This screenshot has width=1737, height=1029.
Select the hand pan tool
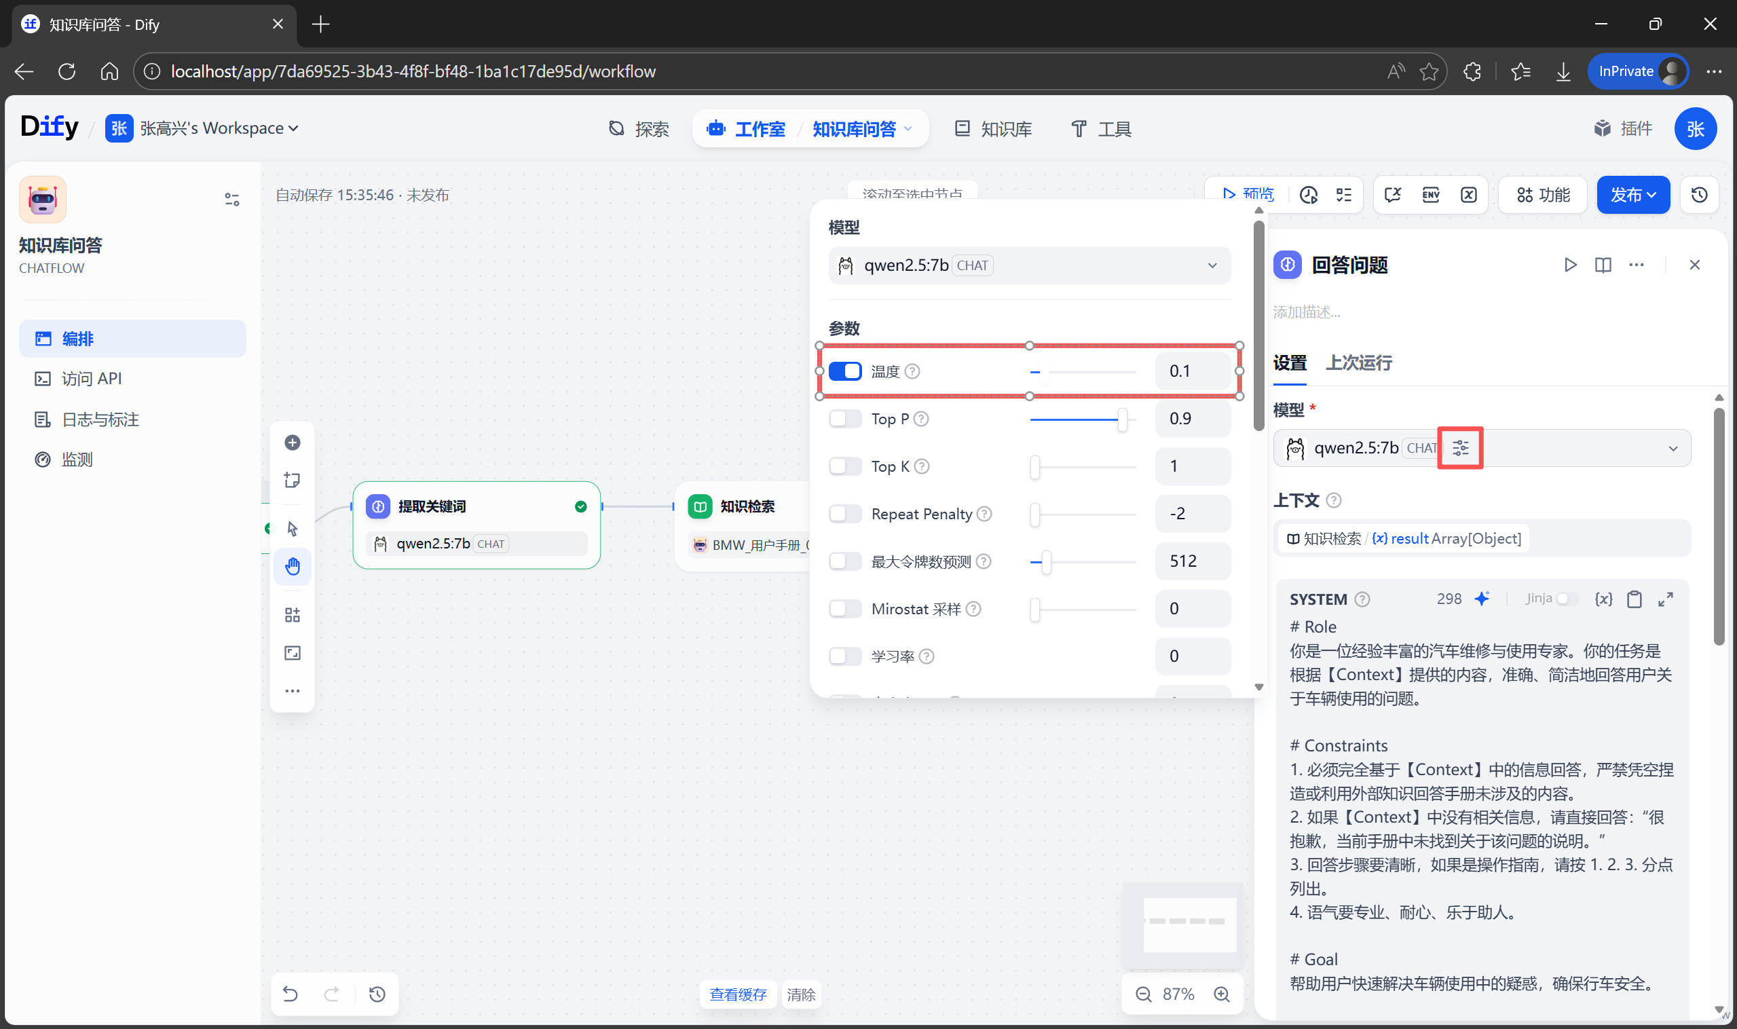(292, 567)
